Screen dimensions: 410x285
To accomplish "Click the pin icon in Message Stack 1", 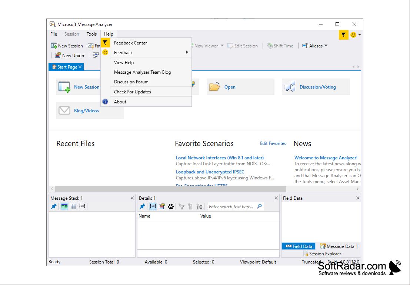I will (x=54, y=206).
